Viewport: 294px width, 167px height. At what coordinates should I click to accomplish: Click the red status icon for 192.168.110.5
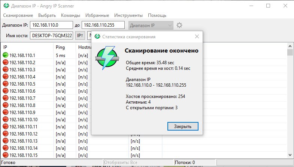click(6, 84)
